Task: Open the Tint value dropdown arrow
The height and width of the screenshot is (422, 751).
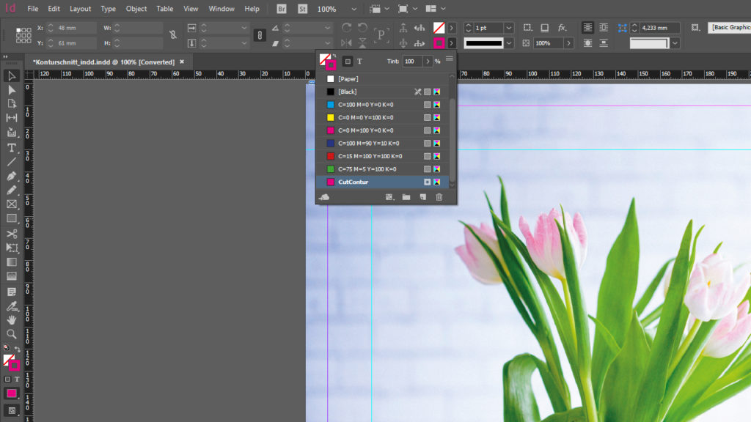Action: (x=428, y=62)
